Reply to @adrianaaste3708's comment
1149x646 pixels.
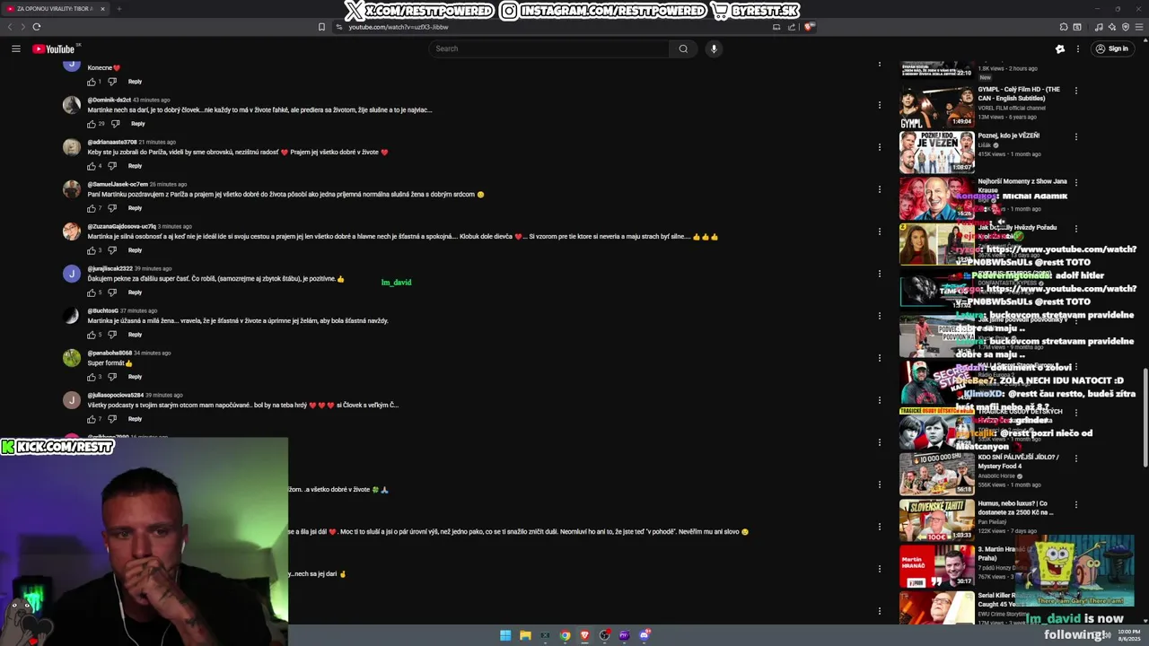coord(135,166)
